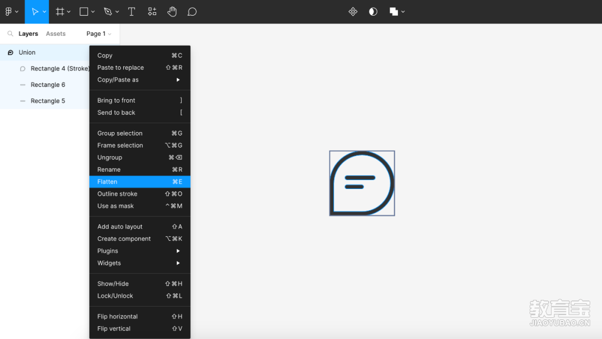Choose Paste to replace

pos(140,67)
